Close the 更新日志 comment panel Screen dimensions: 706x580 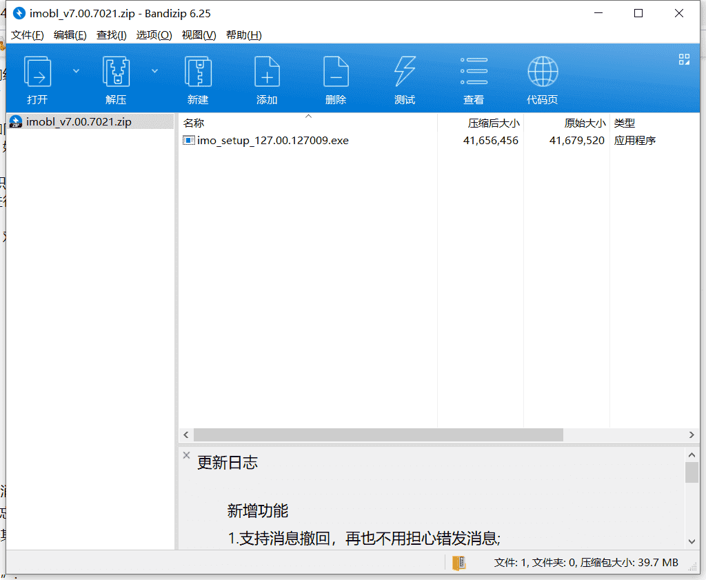(186, 455)
